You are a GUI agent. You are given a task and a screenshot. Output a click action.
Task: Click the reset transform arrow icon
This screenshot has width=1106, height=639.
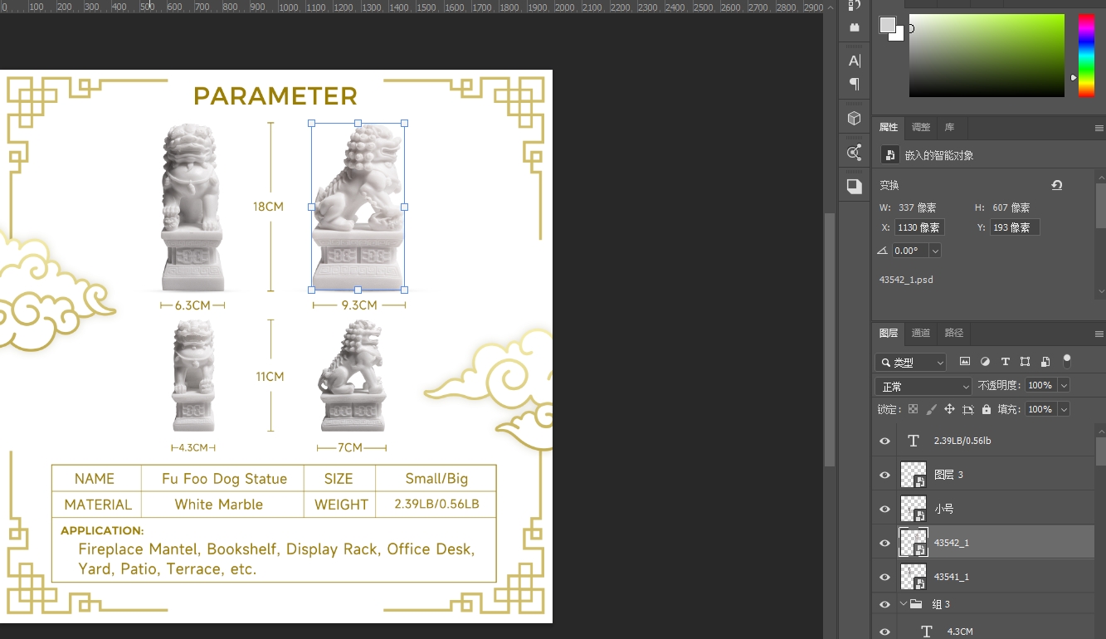tap(1056, 185)
